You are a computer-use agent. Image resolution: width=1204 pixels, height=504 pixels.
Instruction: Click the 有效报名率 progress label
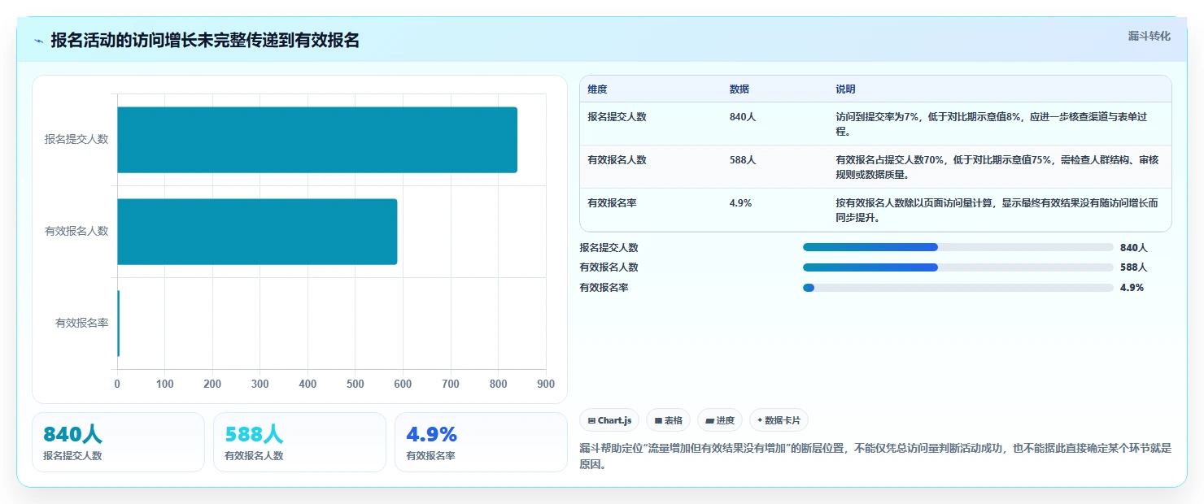tap(604, 288)
